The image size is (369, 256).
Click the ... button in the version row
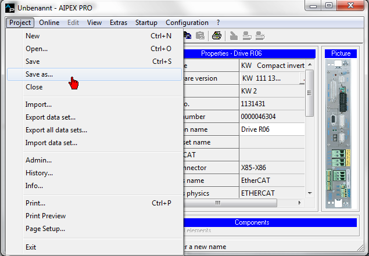tap(302, 78)
